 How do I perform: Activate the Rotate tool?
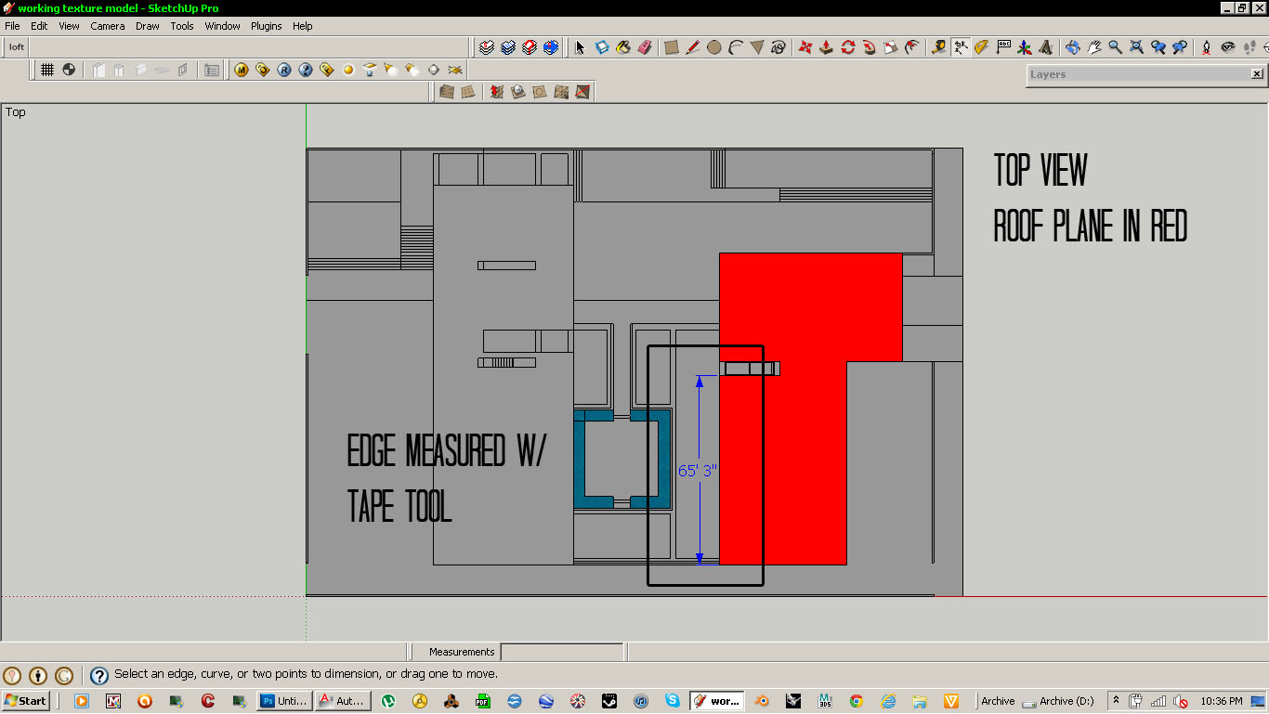click(847, 47)
